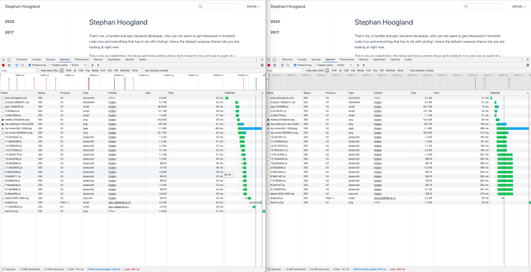Open Online throttling dropdown in left DevTools
This screenshot has width=531, height=272.
coord(78,65)
